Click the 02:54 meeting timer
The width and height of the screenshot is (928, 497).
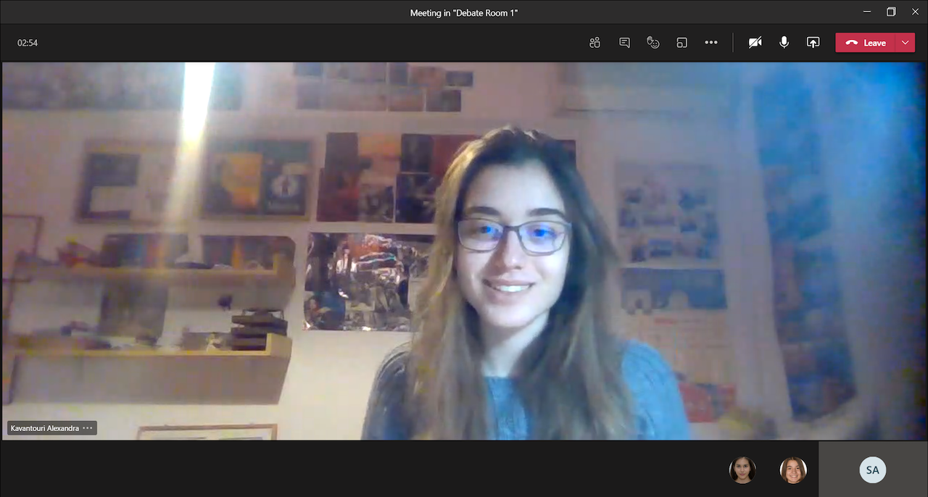click(28, 43)
